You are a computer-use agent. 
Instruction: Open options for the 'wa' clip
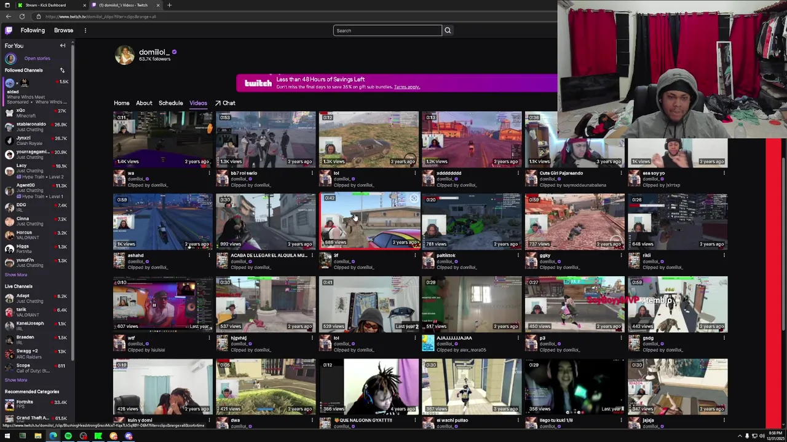pyautogui.click(x=209, y=173)
